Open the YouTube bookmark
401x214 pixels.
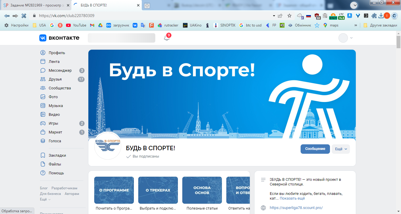click(76, 25)
